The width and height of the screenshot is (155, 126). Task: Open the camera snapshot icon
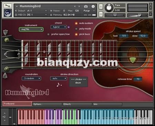click(x=86, y=7)
